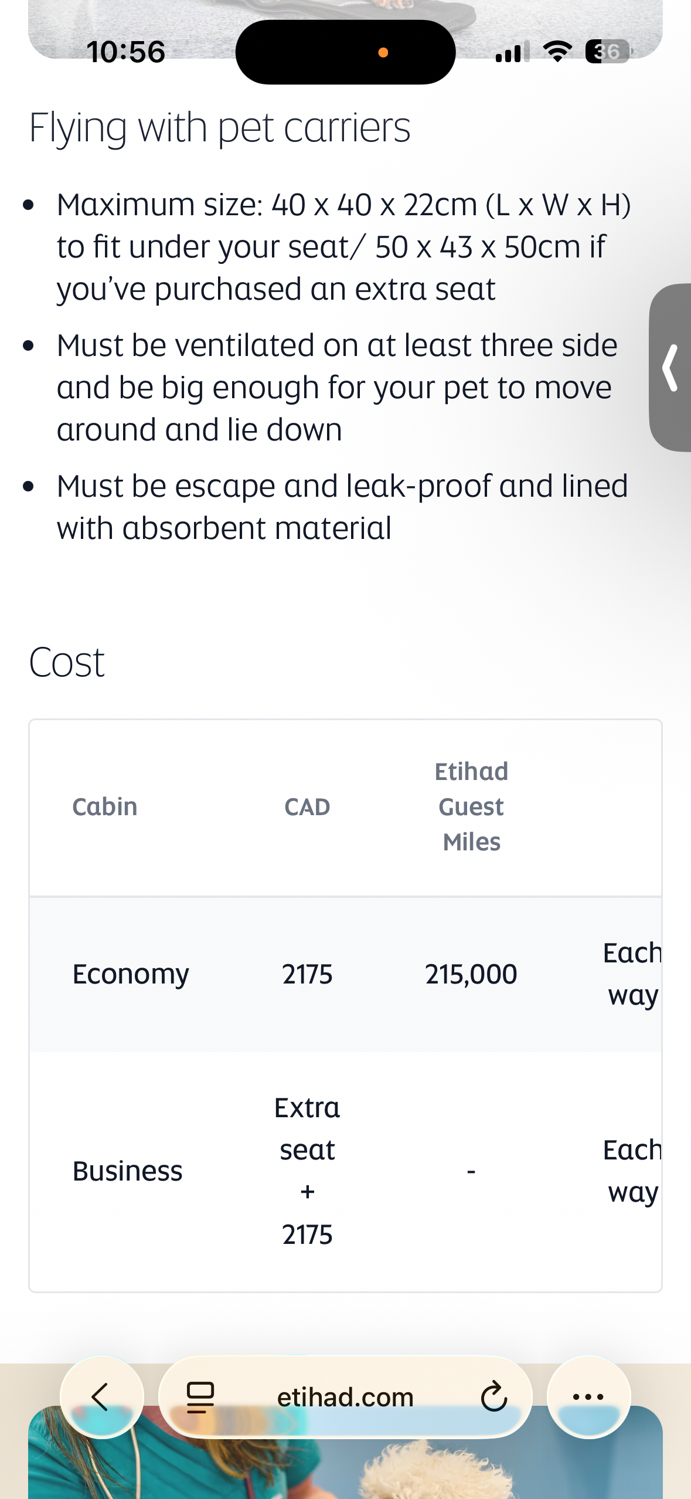Tap the orange dot in Dynamic Island
The height and width of the screenshot is (1499, 691).
click(x=383, y=53)
